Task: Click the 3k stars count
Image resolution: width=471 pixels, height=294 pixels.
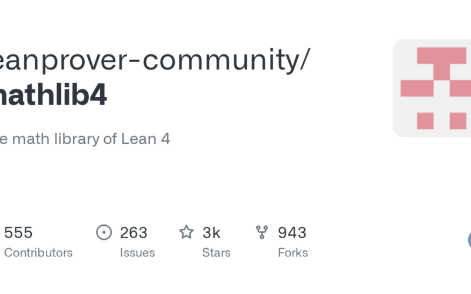Action: (x=211, y=233)
